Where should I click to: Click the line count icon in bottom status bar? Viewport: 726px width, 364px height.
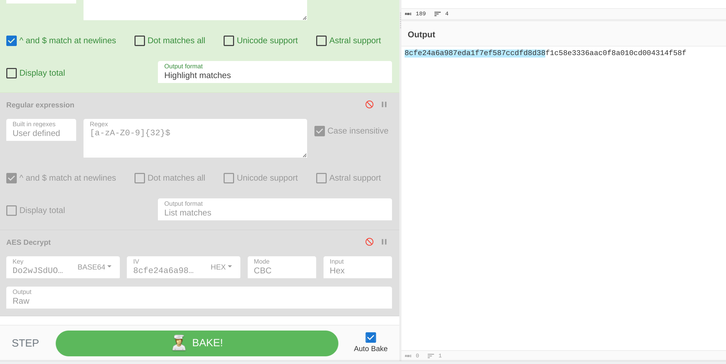coord(431,356)
